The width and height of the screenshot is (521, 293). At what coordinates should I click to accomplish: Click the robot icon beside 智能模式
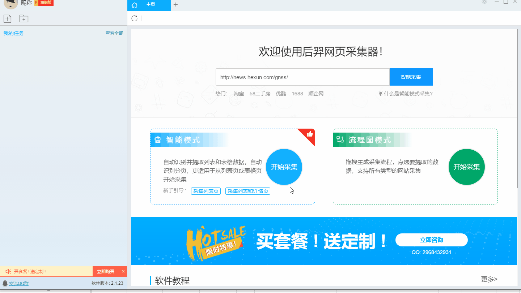[158, 140]
